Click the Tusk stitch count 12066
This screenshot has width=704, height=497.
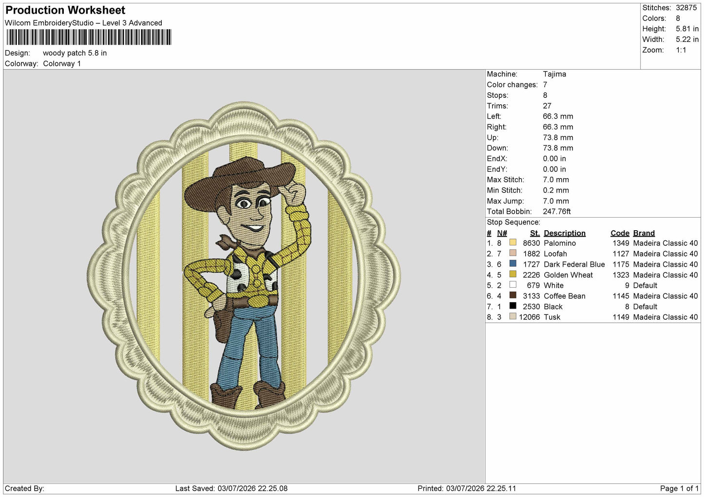pyautogui.click(x=529, y=317)
